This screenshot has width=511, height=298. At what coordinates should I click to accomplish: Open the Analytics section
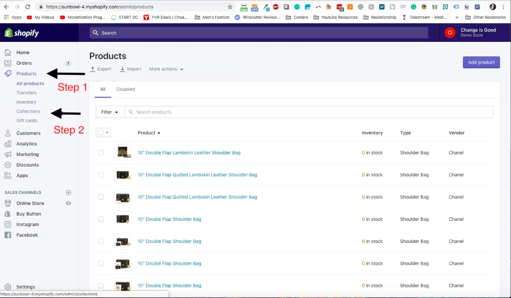click(26, 144)
